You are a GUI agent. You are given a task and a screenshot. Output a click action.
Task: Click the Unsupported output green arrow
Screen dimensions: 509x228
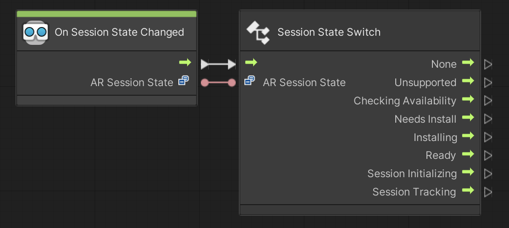point(468,81)
